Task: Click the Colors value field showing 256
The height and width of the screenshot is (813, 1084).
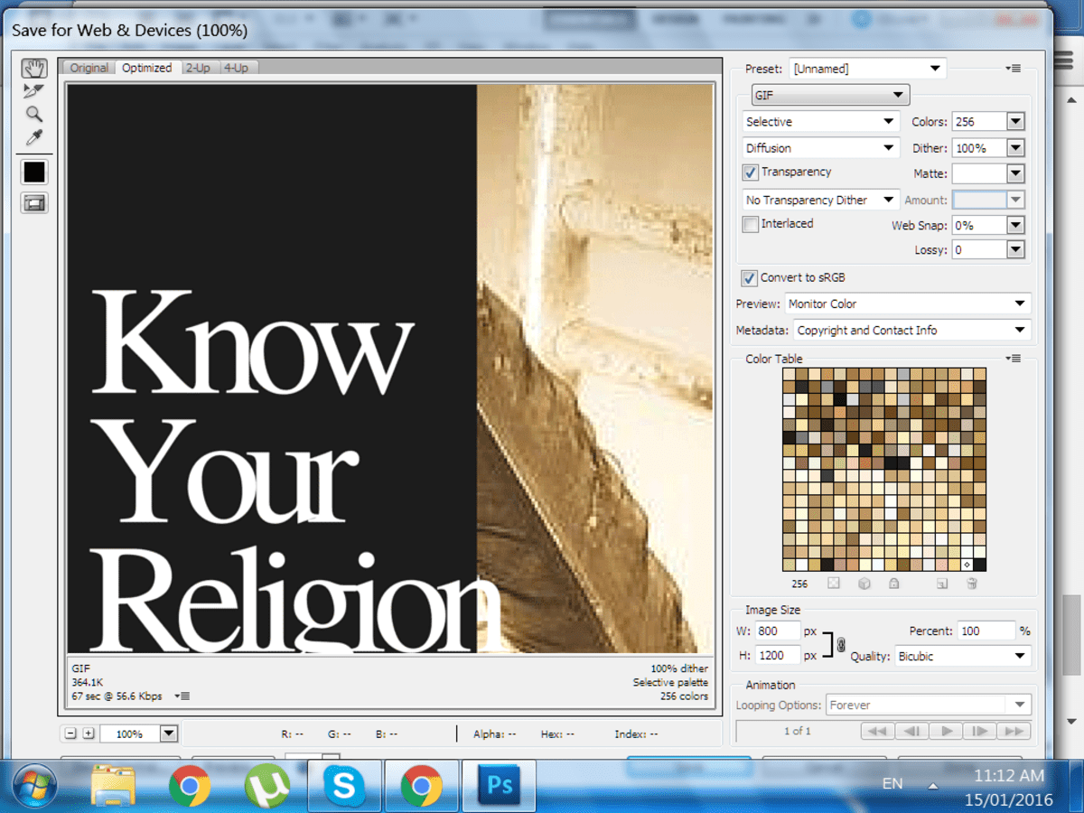Action: pos(978,122)
